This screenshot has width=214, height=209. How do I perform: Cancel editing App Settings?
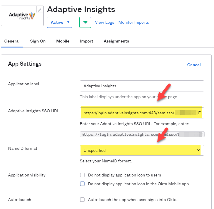[x=194, y=65]
